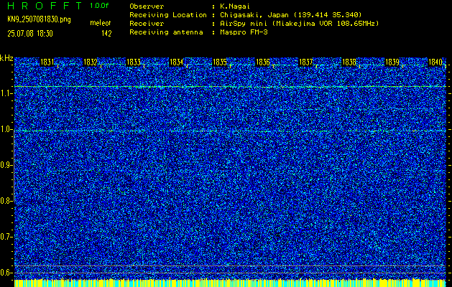452x287 pixels.
Task: Click the Observer label
Action: (x=147, y=6)
